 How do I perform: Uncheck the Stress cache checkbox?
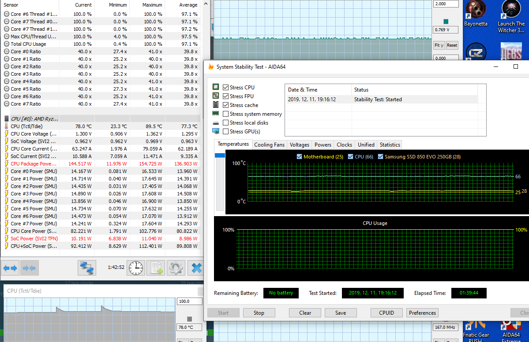click(x=226, y=105)
